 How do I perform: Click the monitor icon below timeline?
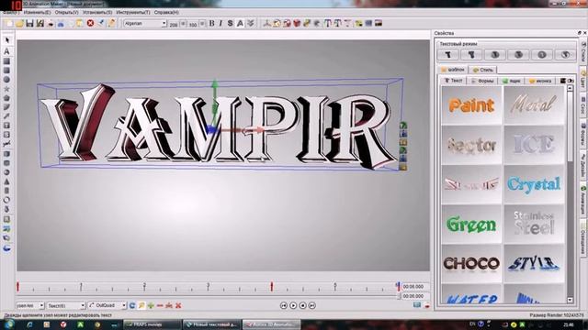tap(417, 305)
